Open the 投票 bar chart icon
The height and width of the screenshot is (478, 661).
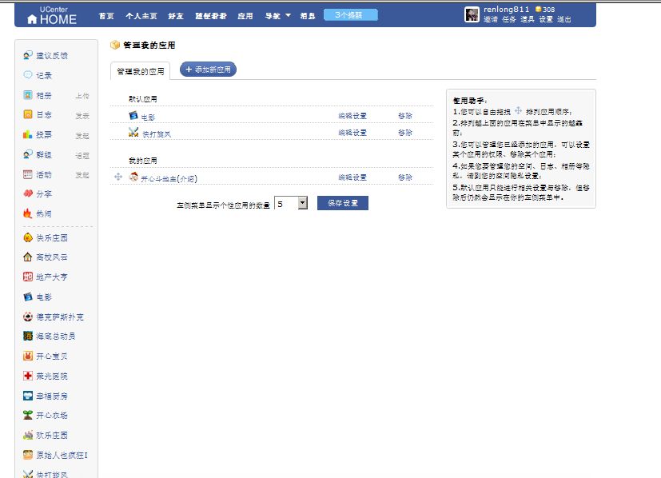[x=28, y=134]
